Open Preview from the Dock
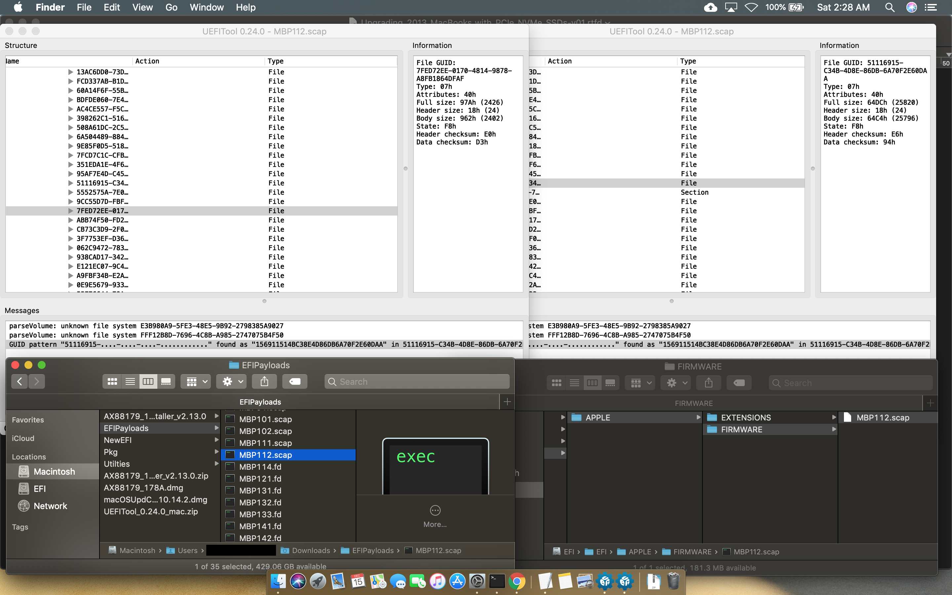 pos(585,581)
